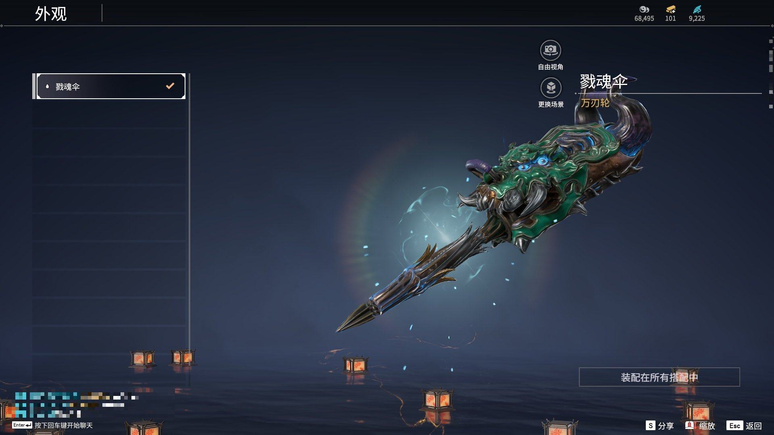
Task: Click the mouse zoom icon
Action: tap(690, 425)
